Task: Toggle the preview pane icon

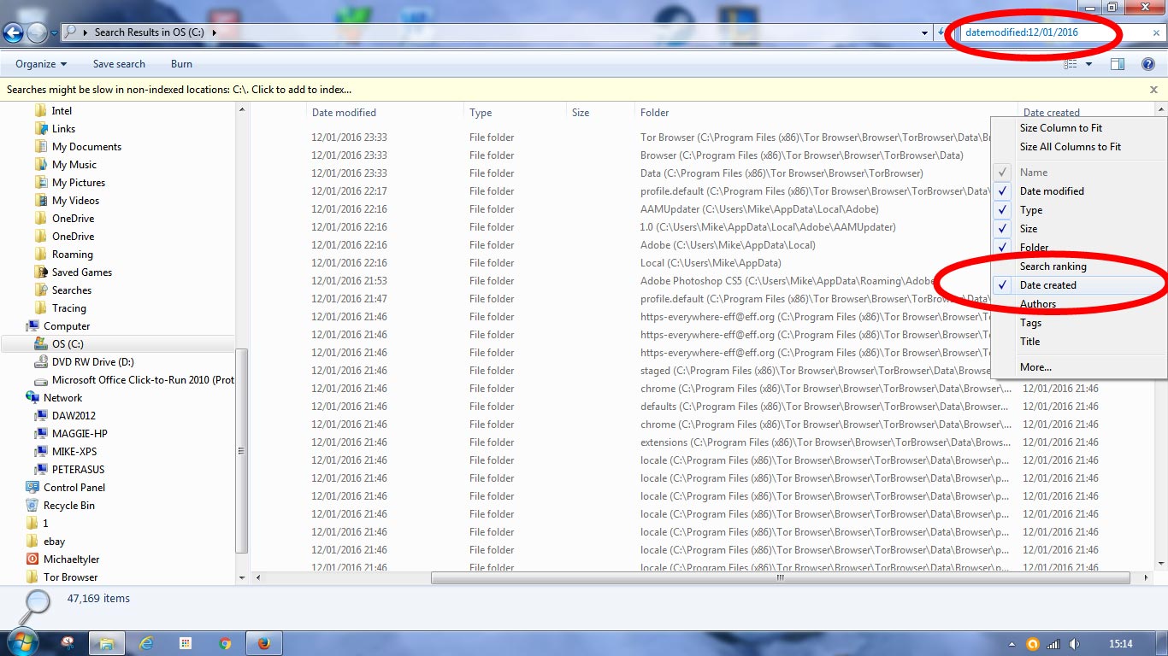Action: coord(1117,64)
